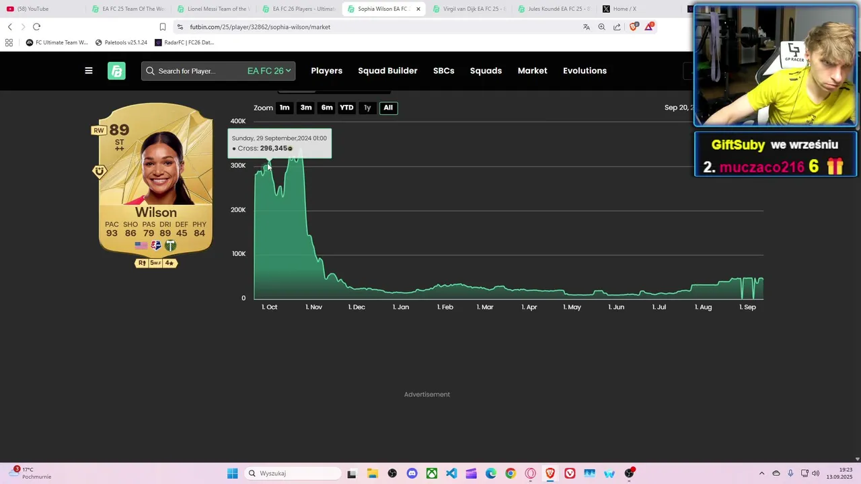Click the Windows taskbar Wyszukaj search box
This screenshot has height=484, width=861.
point(292,473)
